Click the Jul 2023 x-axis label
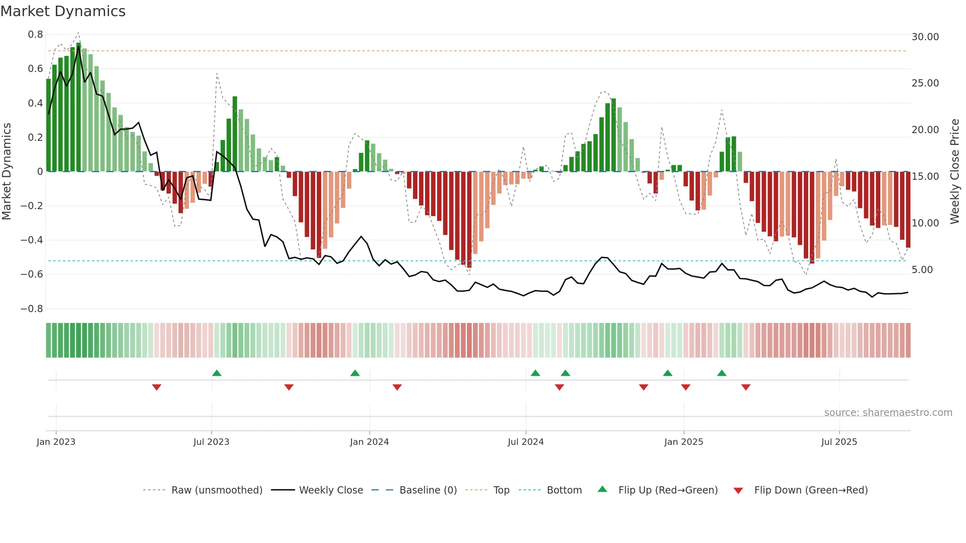The image size is (966, 543). 211,442
